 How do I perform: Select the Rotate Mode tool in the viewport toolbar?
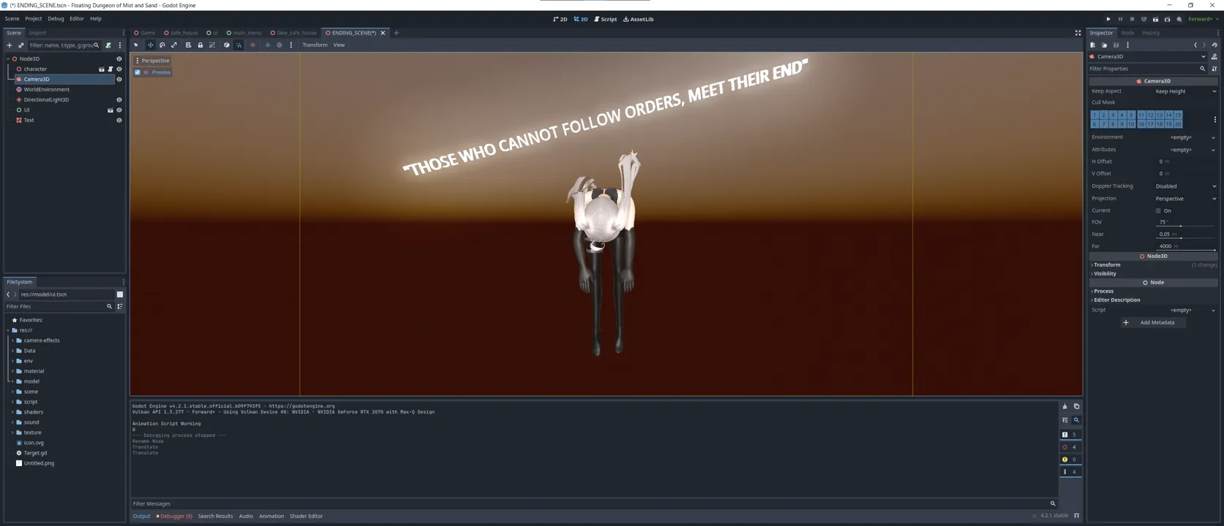162,45
